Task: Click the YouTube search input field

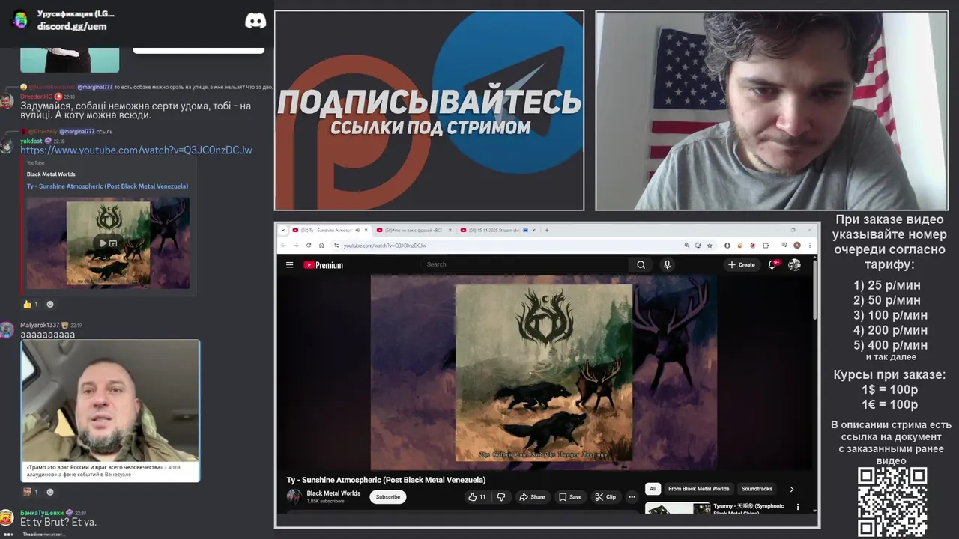Action: point(525,264)
